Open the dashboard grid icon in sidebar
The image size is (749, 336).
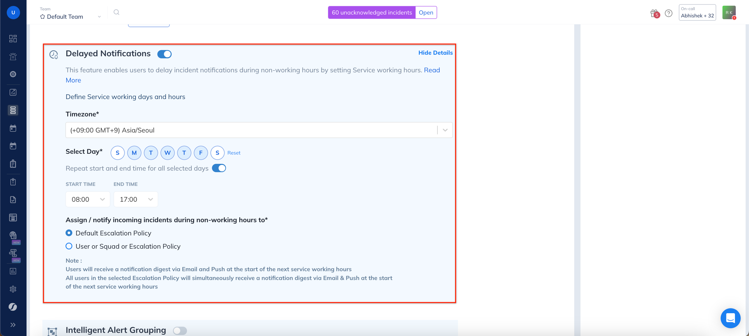13,39
